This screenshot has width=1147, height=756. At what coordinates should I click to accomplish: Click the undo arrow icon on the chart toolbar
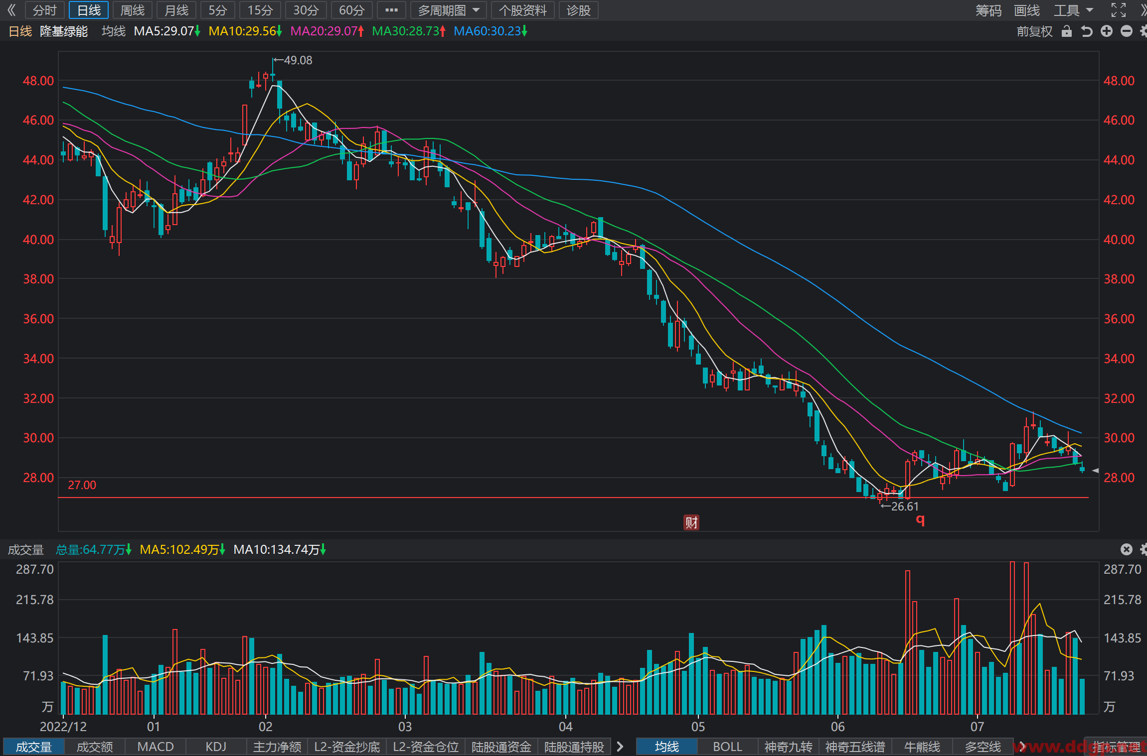coord(1087,31)
